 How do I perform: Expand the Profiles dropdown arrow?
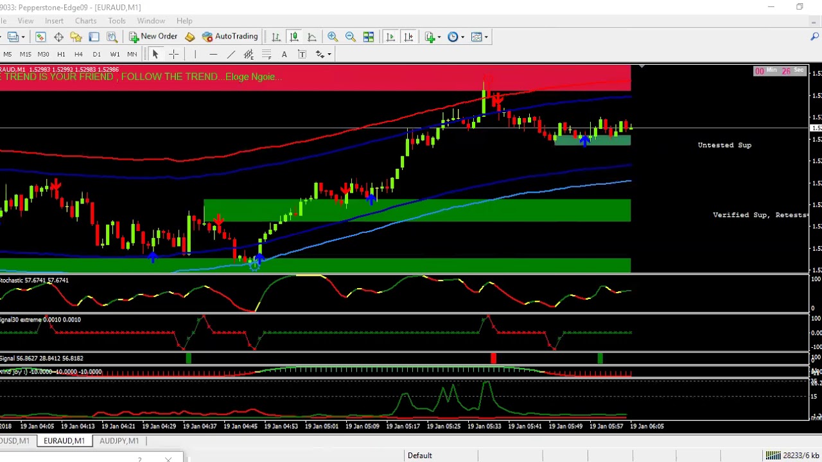pos(24,37)
